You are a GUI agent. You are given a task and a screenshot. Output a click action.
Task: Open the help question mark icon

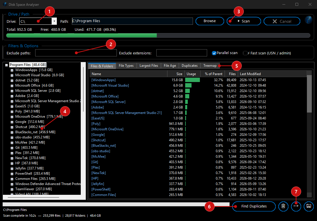tap(309, 20)
